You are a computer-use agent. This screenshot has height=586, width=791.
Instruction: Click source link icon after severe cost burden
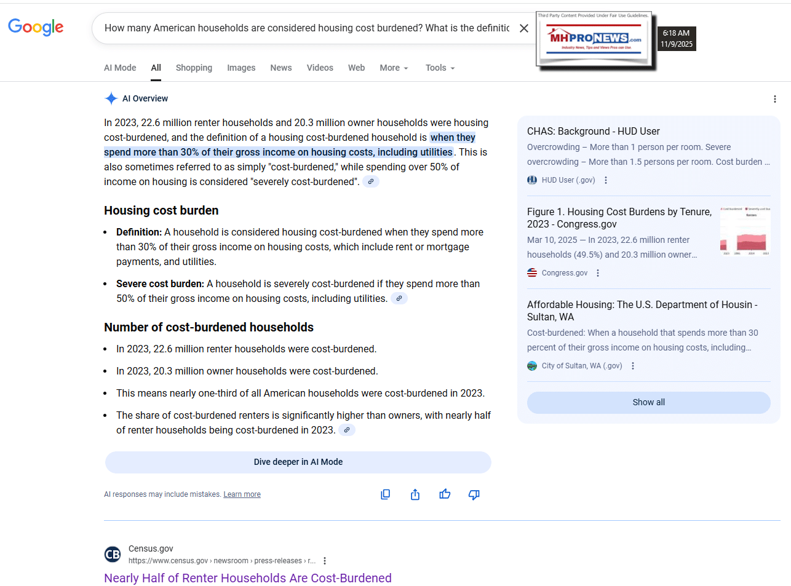point(399,299)
